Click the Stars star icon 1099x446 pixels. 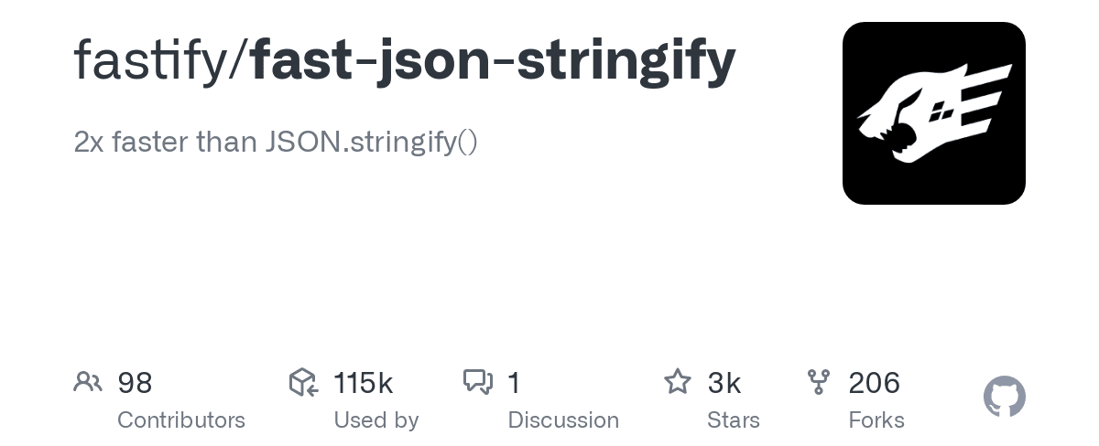click(677, 381)
